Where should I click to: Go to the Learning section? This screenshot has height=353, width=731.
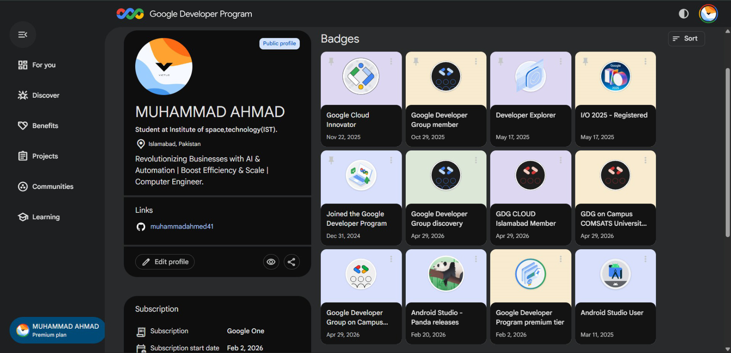click(39, 217)
